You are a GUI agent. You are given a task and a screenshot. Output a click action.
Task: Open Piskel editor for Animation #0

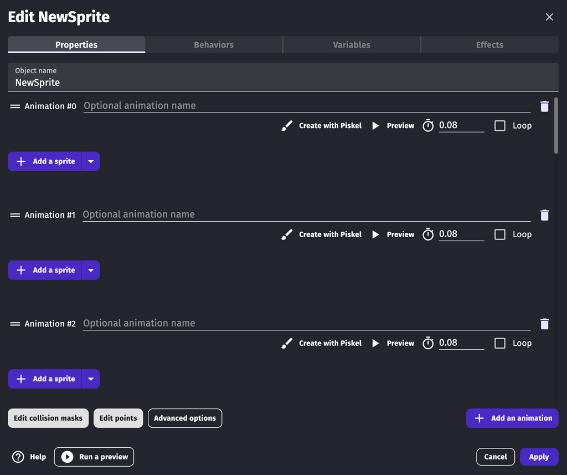tap(322, 125)
